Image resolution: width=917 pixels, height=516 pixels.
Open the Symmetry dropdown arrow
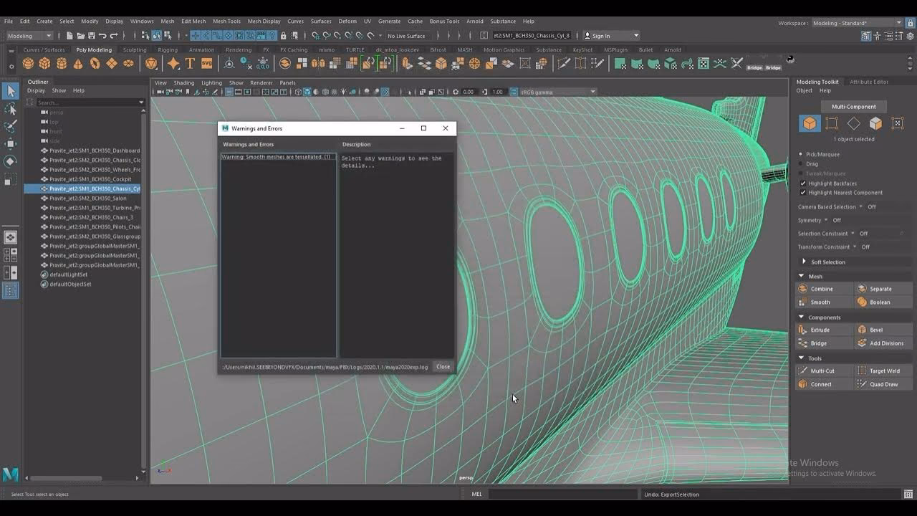(826, 220)
